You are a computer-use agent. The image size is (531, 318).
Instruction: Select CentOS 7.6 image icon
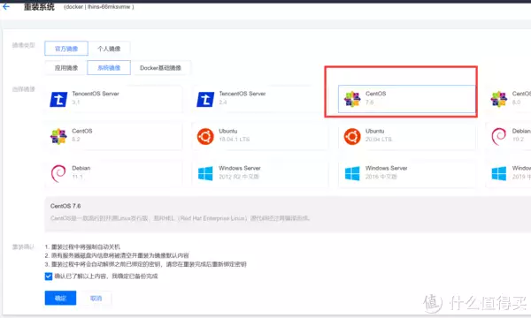(352, 99)
